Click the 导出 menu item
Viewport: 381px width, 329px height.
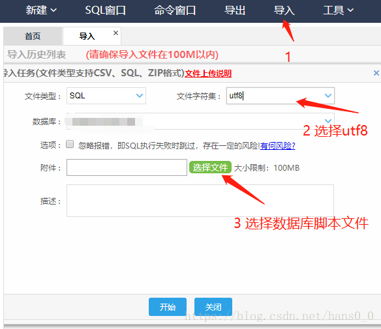(x=235, y=10)
